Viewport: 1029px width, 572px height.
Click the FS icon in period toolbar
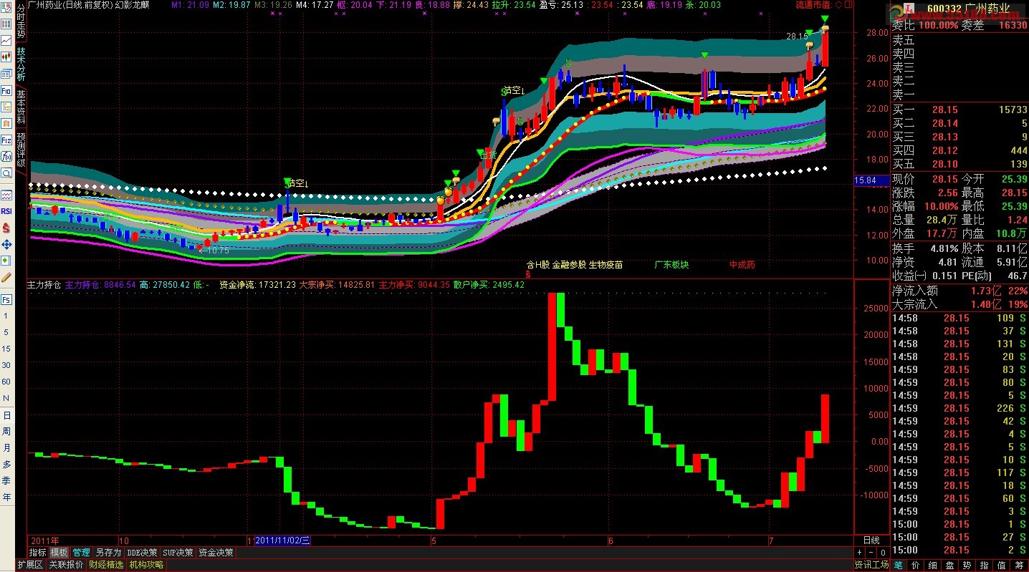click(6, 299)
